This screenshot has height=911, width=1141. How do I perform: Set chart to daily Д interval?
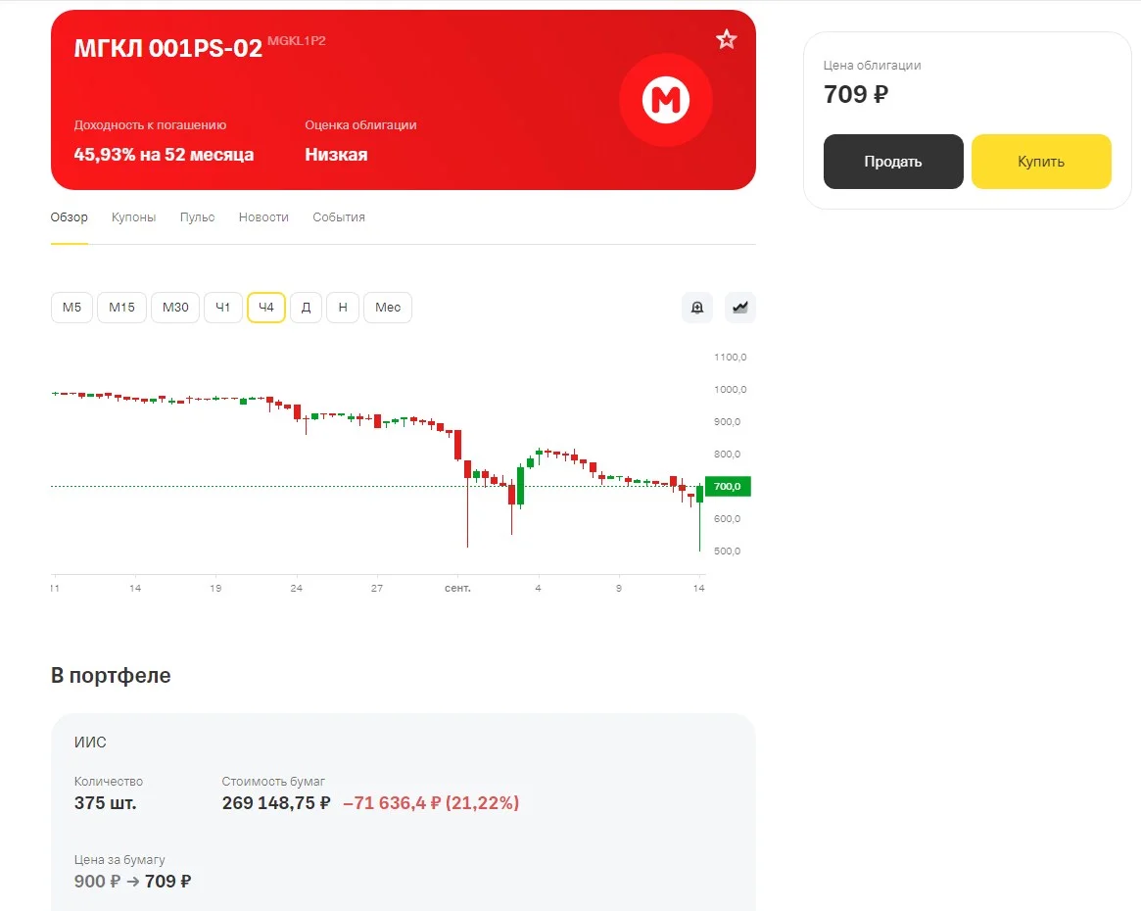coord(307,307)
